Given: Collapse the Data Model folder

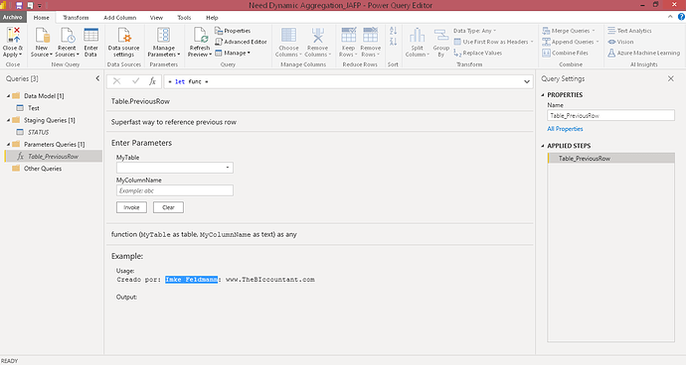Looking at the screenshot, I should tap(8, 96).
